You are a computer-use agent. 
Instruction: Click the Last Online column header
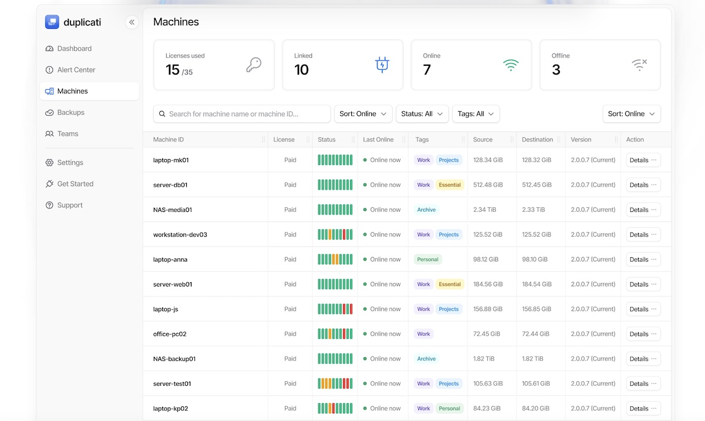click(x=378, y=140)
